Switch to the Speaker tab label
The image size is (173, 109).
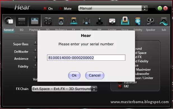pyautogui.click(x=151, y=30)
